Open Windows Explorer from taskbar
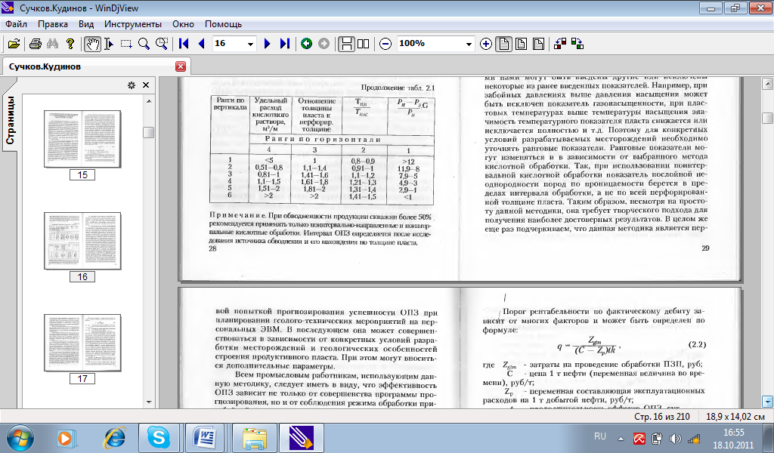Screen dimensions: 774x453 253,438
